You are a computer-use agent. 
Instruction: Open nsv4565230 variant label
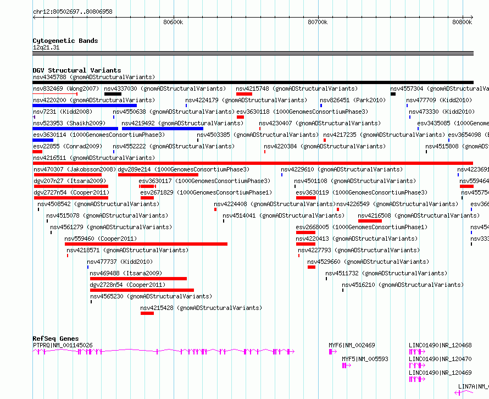(151, 296)
